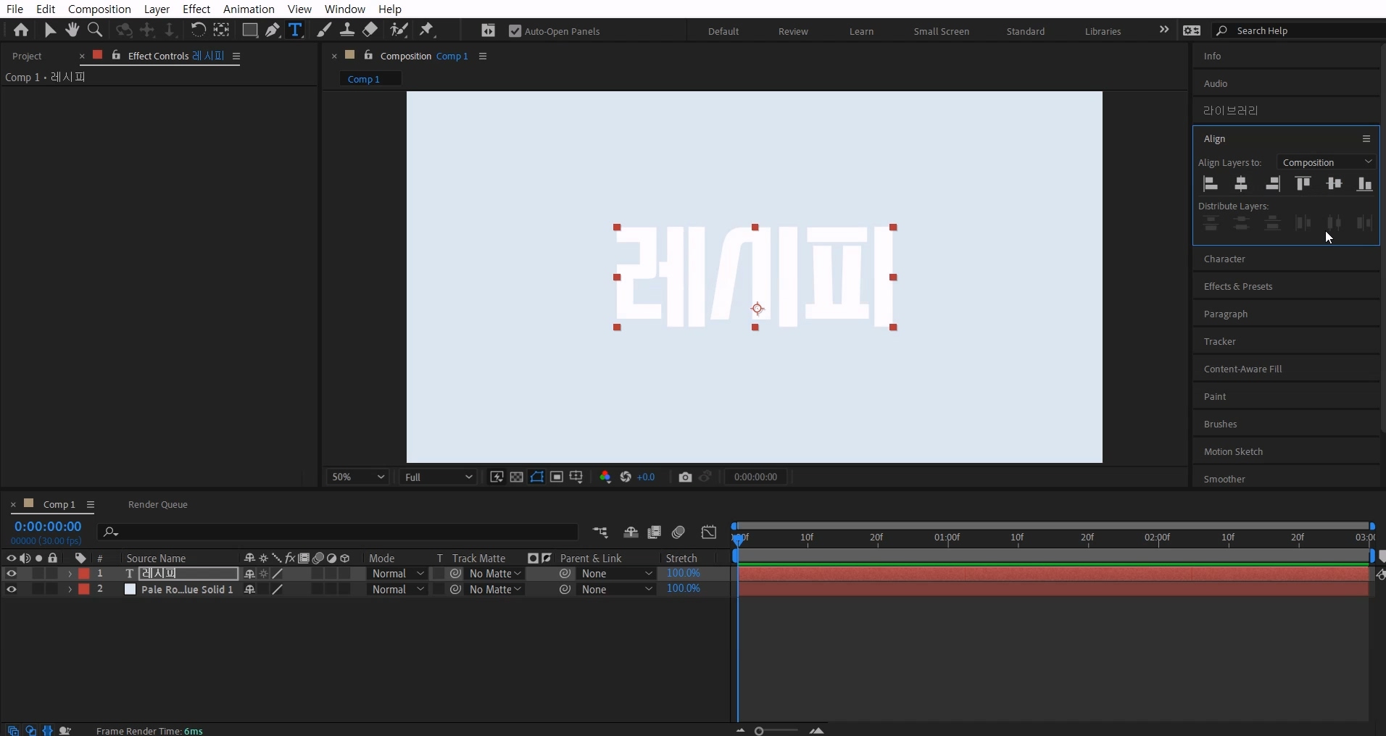Select the Clone Stamp tool
Viewport: 1386px width, 736px height.
(348, 30)
